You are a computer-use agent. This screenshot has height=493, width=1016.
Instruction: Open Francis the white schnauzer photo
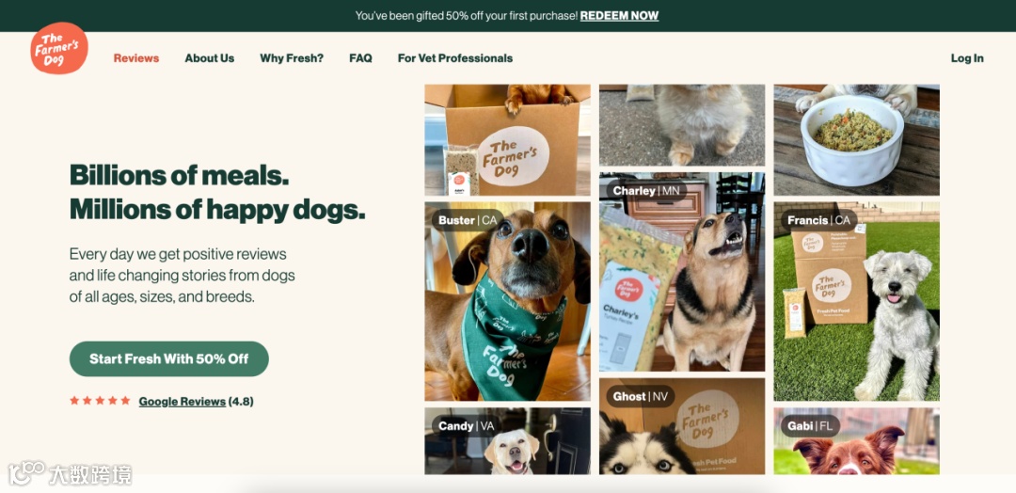click(x=856, y=301)
